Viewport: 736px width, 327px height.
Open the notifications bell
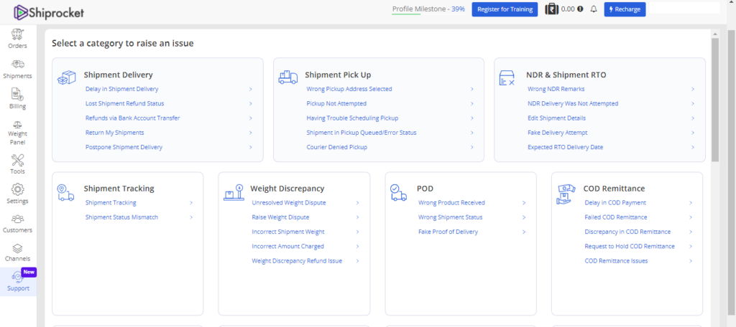593,9
